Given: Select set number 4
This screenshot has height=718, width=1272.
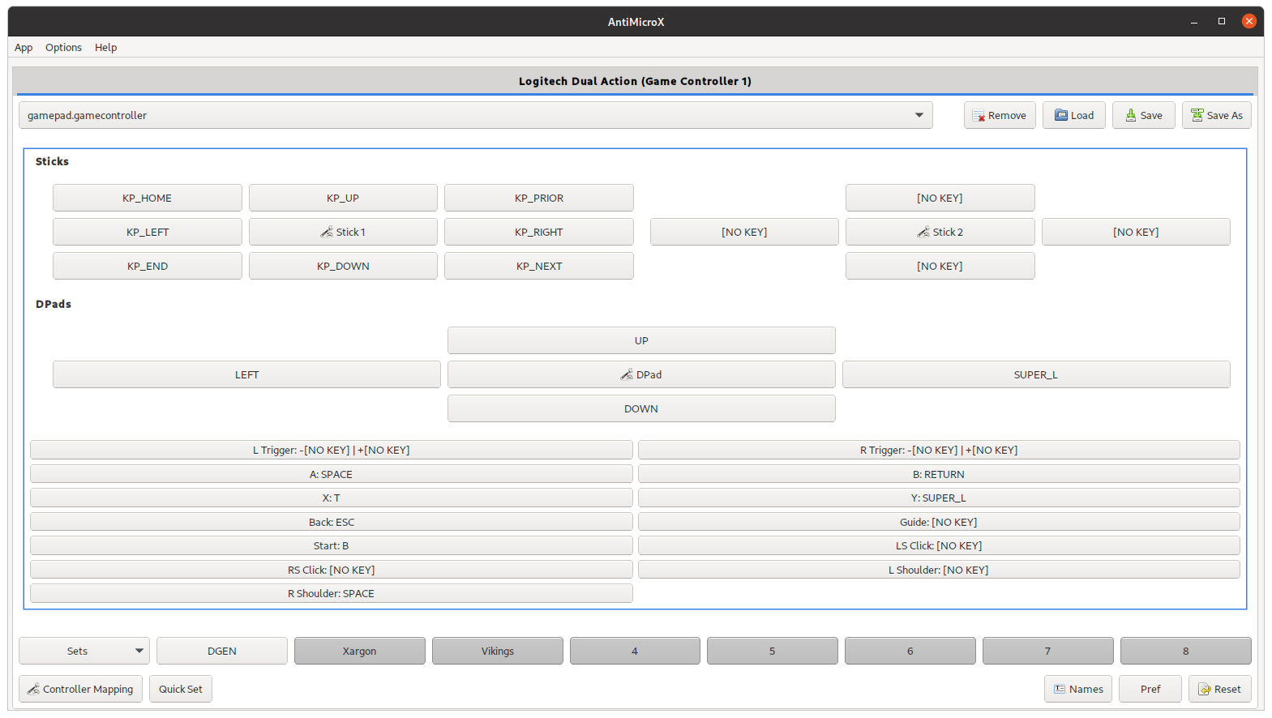Looking at the screenshot, I should pyautogui.click(x=635, y=651).
